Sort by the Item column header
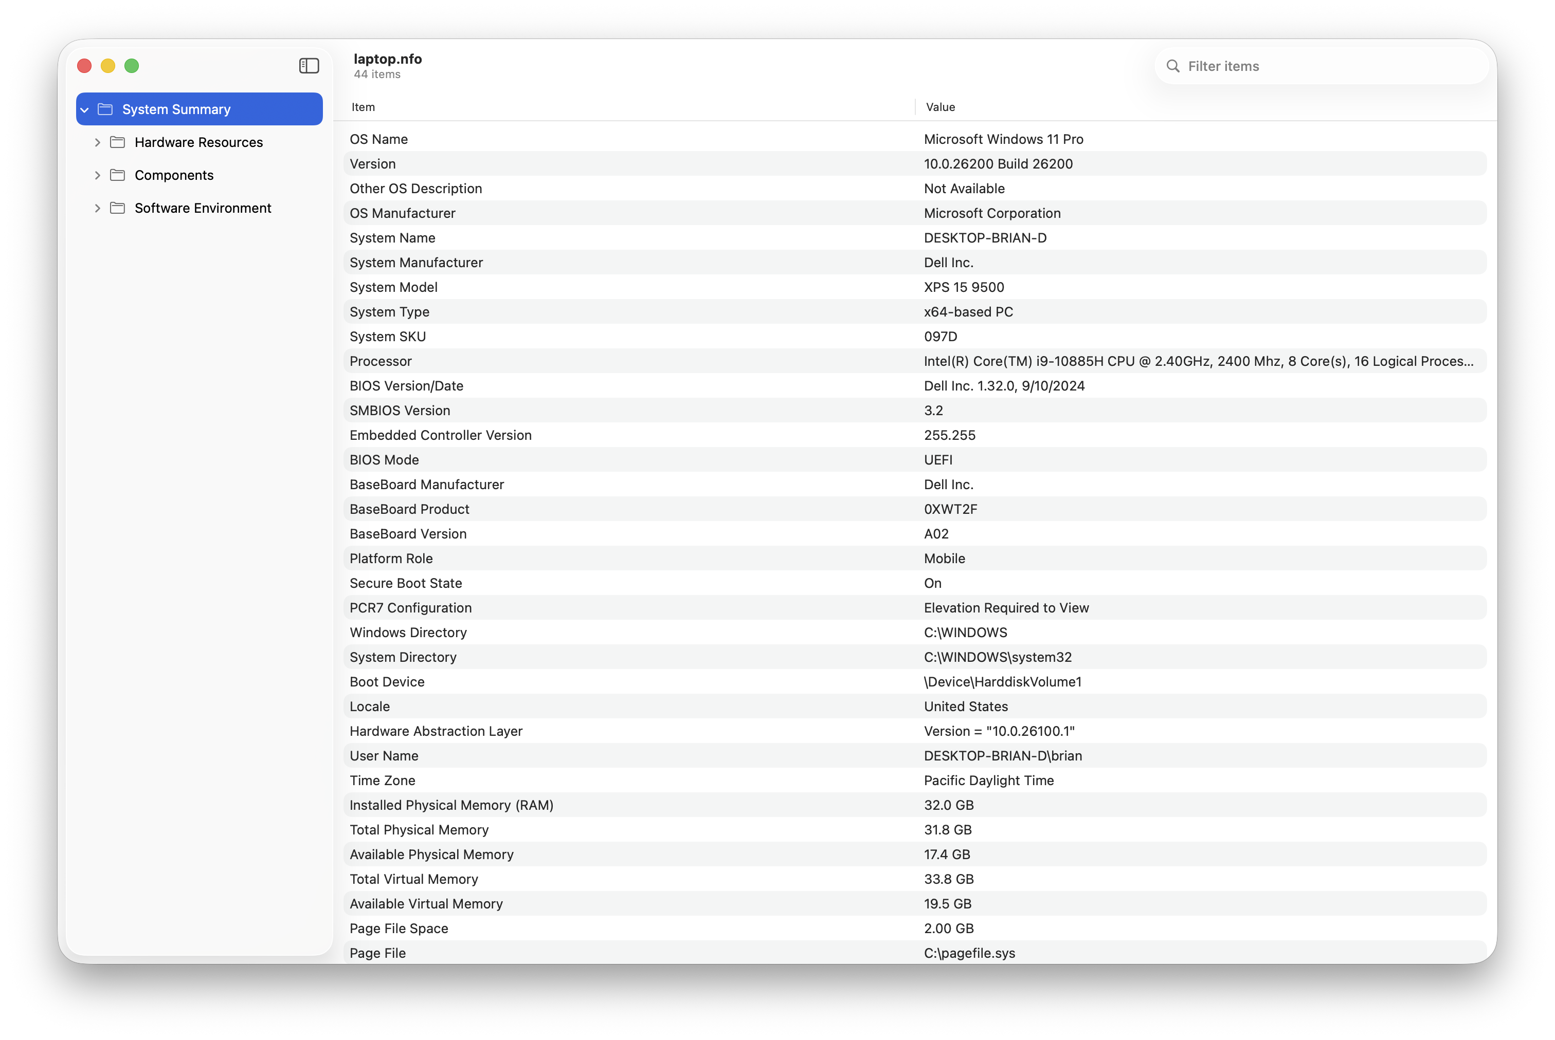The width and height of the screenshot is (1555, 1040). tap(363, 107)
